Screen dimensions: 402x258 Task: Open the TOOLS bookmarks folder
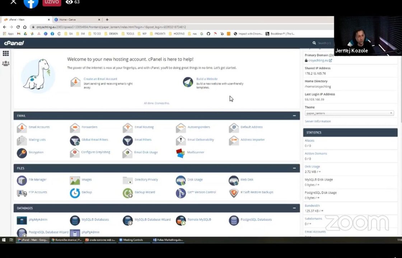(128, 34)
